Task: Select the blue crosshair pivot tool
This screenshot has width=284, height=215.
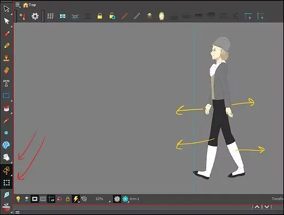Action: (x=6, y=133)
